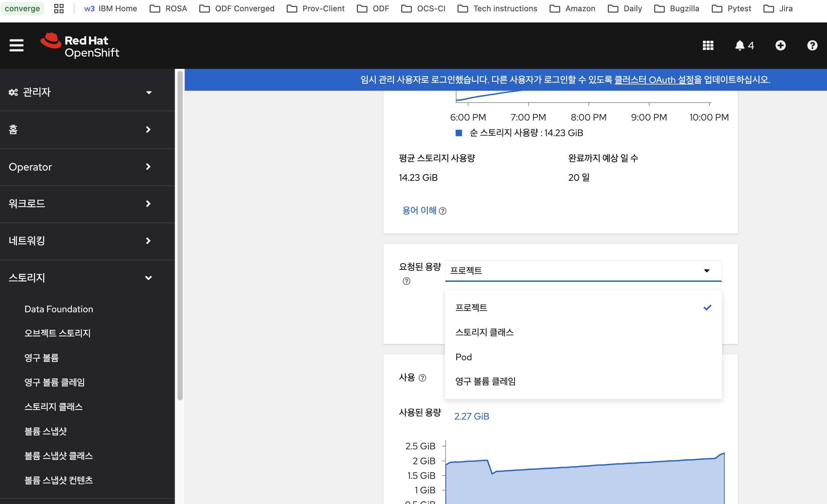
Task: Collapse the 스토리지 navigation section
Action: (80, 278)
